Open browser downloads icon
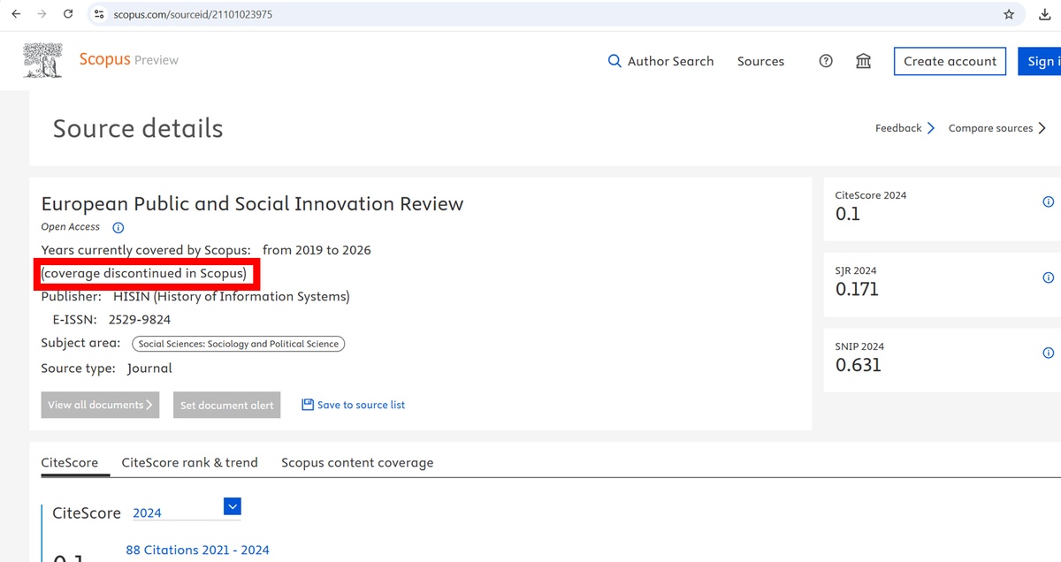Screen dimensions: 1061x562 (1044, 14)
